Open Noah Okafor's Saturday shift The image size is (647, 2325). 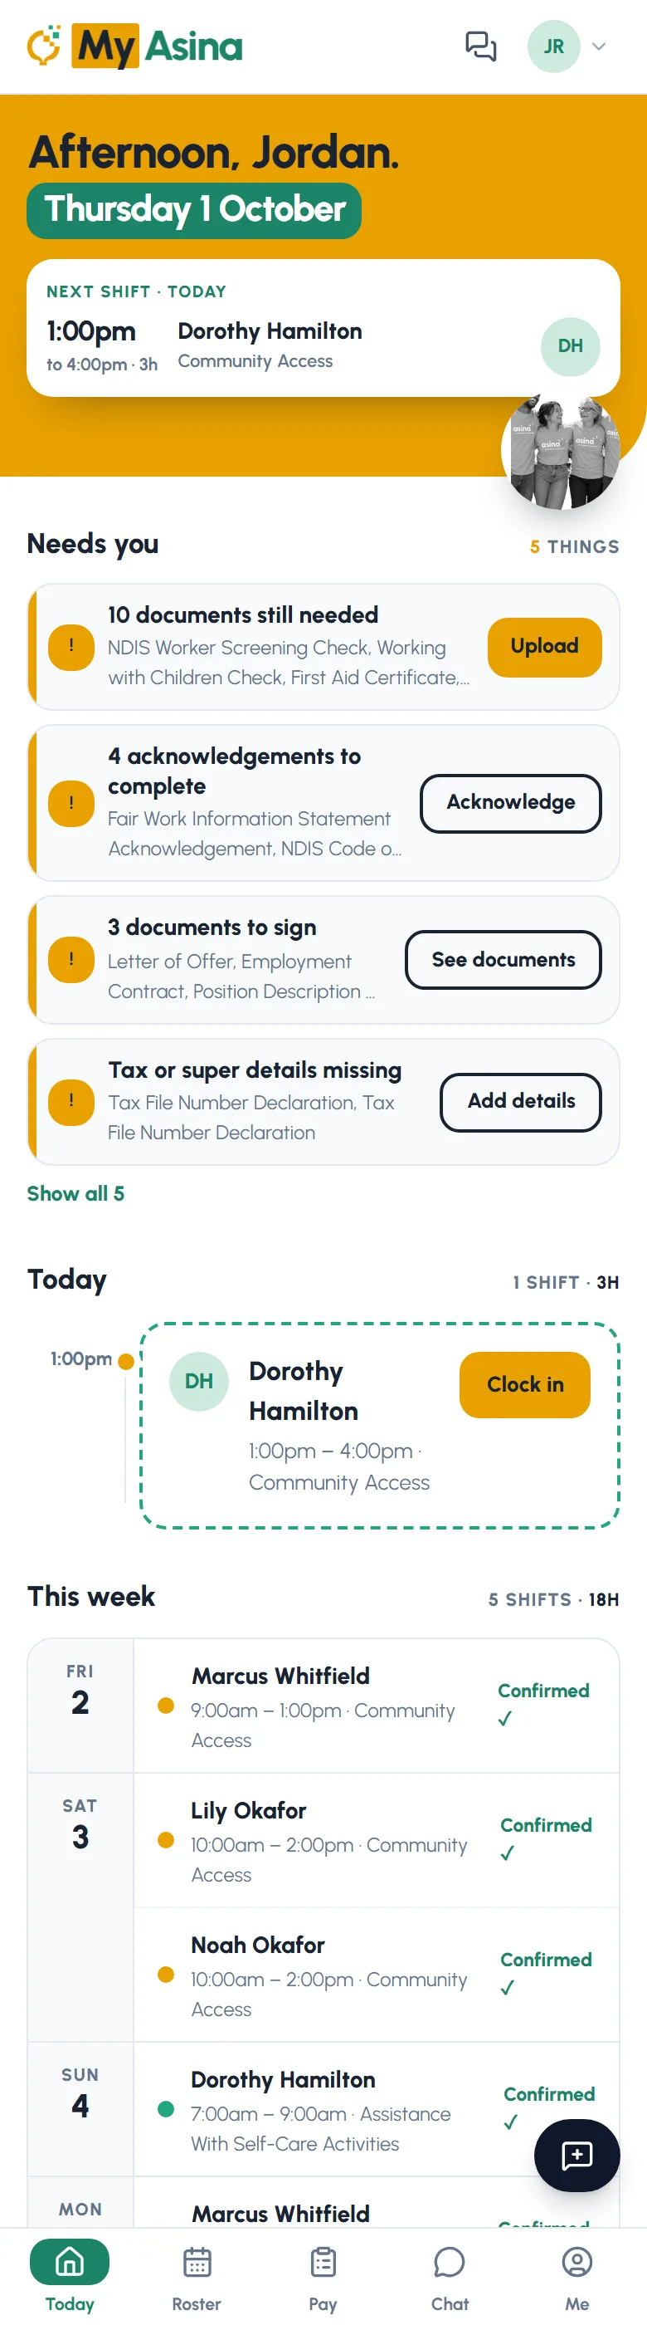coord(377,1974)
